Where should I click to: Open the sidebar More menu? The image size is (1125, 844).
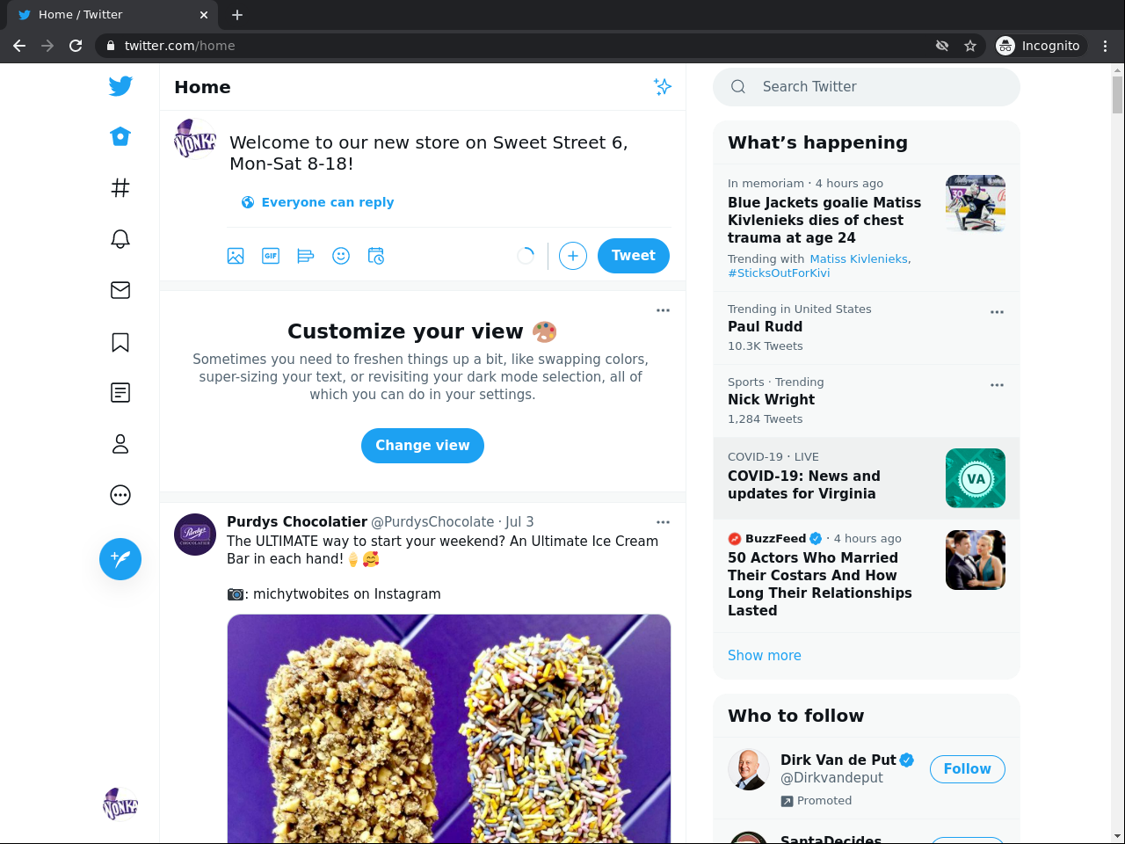point(120,495)
